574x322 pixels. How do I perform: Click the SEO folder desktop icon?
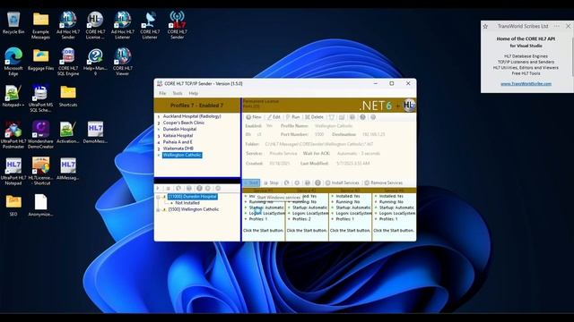[13, 205]
